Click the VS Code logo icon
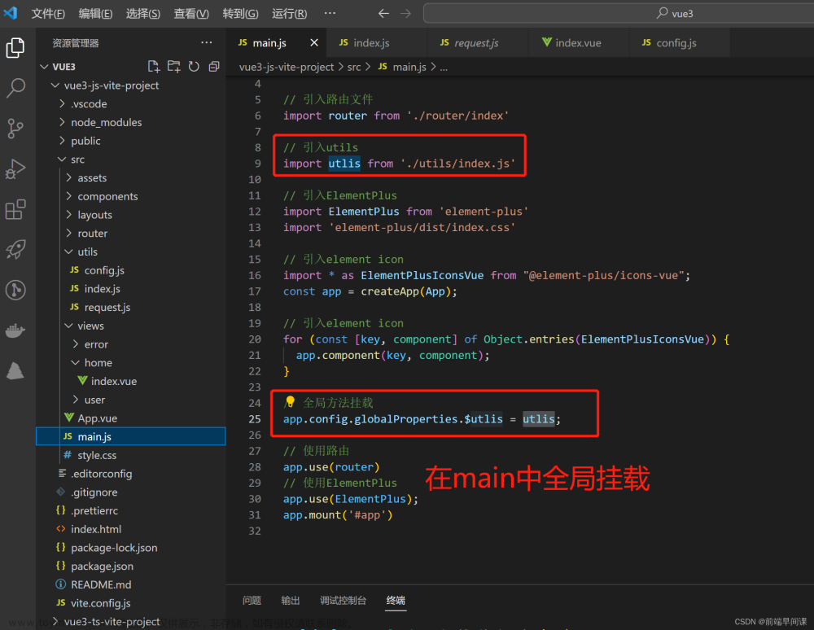Screen dimensions: 814x630 (11, 13)
